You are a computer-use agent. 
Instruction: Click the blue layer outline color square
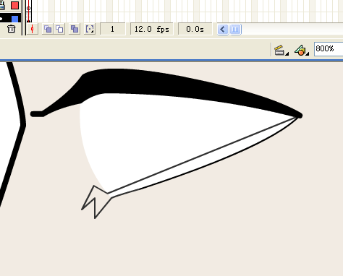[14, 19]
